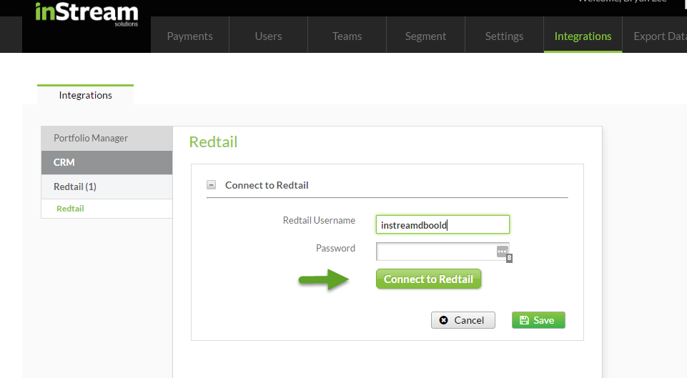Open password manager icon in Password field

click(x=502, y=252)
